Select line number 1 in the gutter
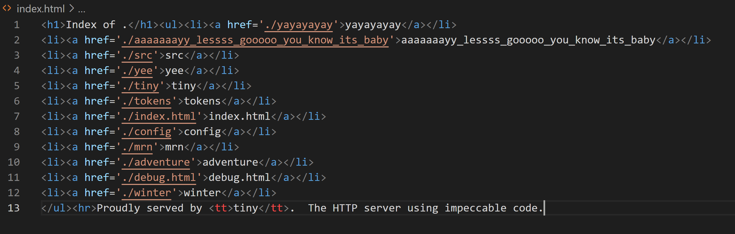This screenshot has width=735, height=234. [17, 25]
